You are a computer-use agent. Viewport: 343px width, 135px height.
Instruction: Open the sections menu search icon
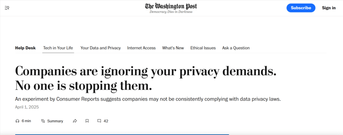[7, 8]
